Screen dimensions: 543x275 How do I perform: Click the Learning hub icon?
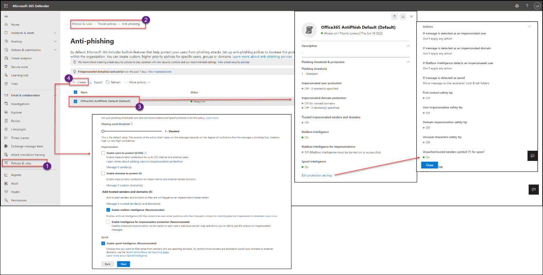[6, 75]
